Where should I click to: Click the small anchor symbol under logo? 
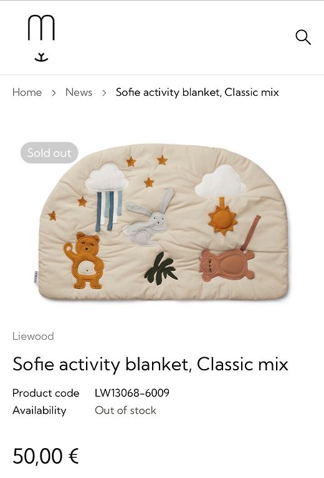[41, 57]
